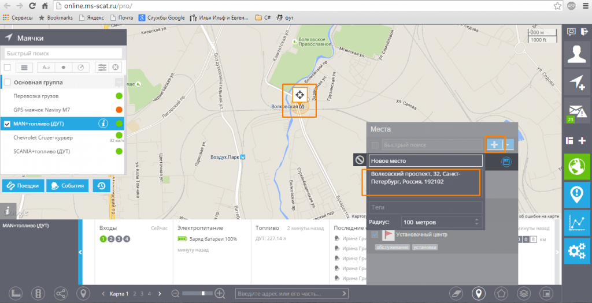Open tracker list filter sliders icon
Screen dimensions: 592x303
[102, 68]
